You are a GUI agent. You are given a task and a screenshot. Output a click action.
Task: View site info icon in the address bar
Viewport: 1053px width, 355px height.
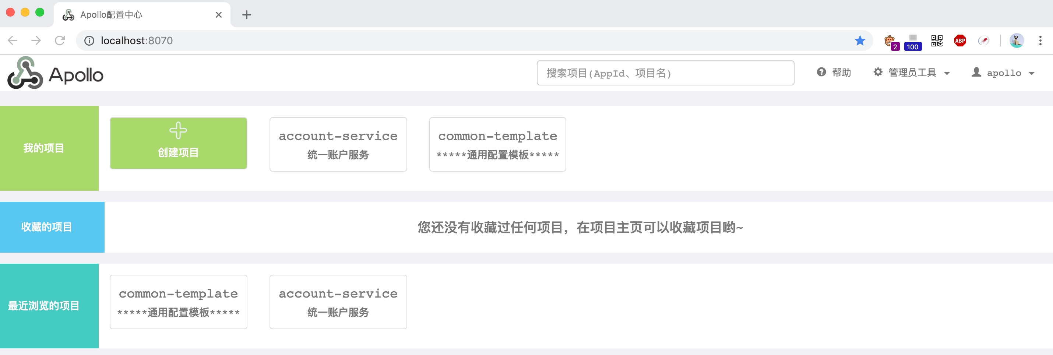89,41
